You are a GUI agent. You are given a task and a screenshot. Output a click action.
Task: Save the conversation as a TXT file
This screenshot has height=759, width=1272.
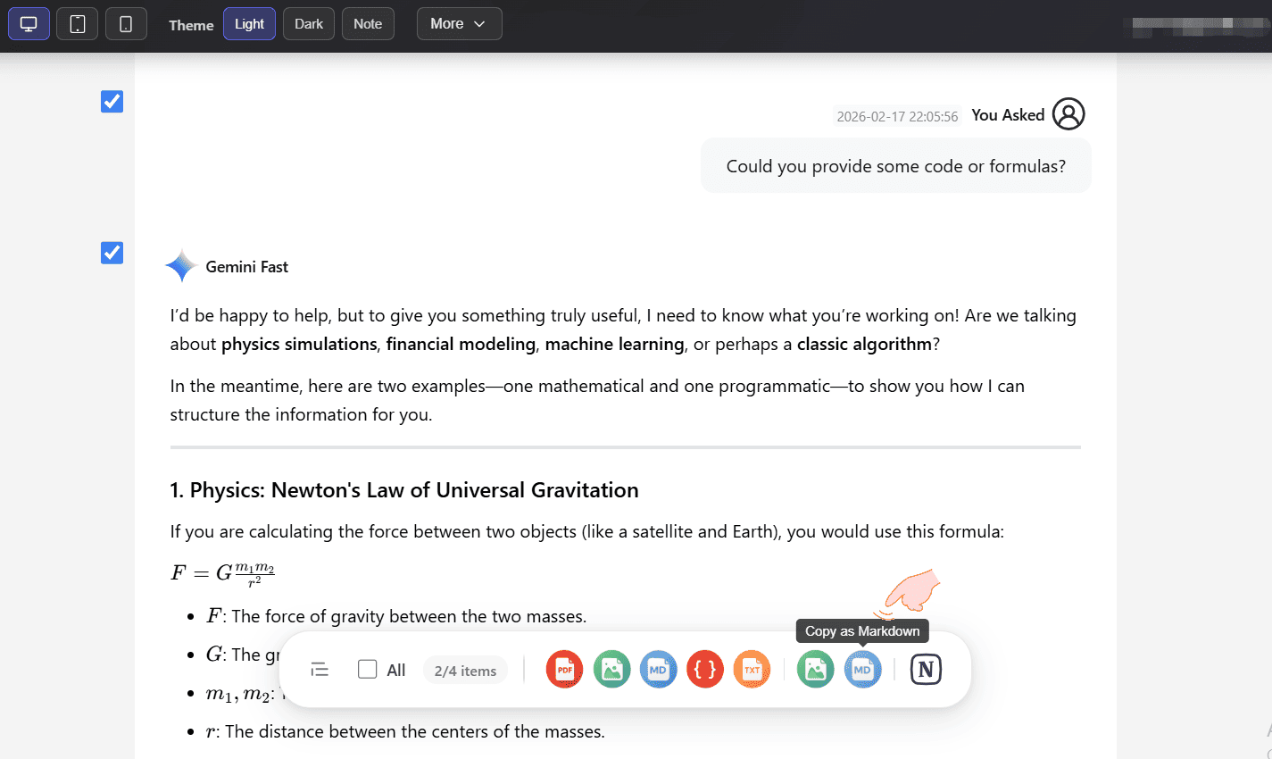point(751,669)
